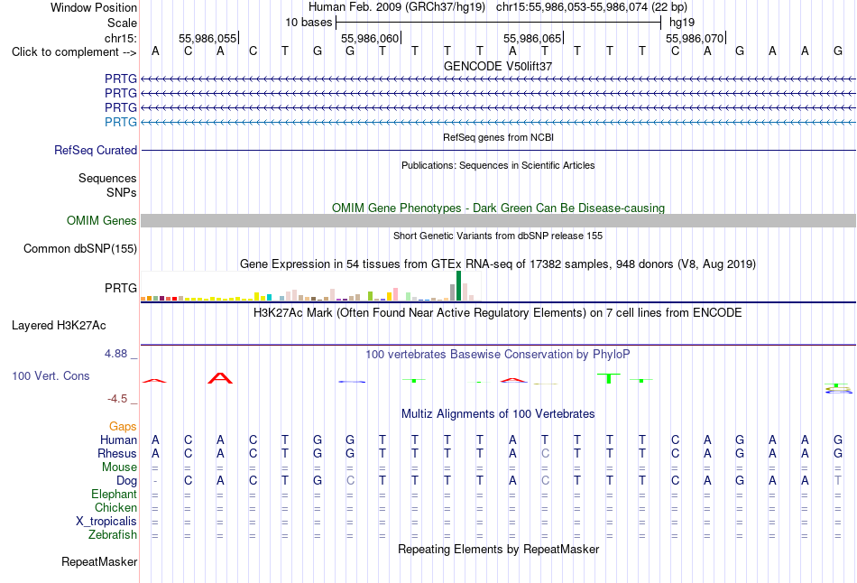Select the Elephant alignment row label

[115, 495]
